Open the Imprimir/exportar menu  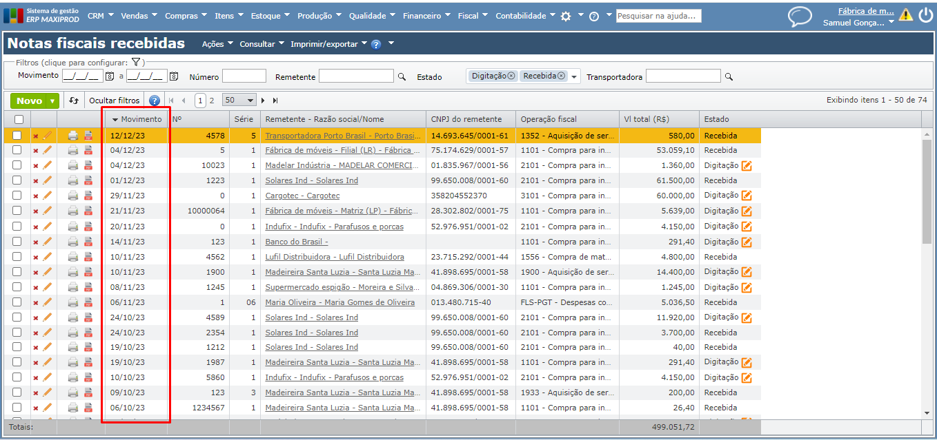pos(329,44)
